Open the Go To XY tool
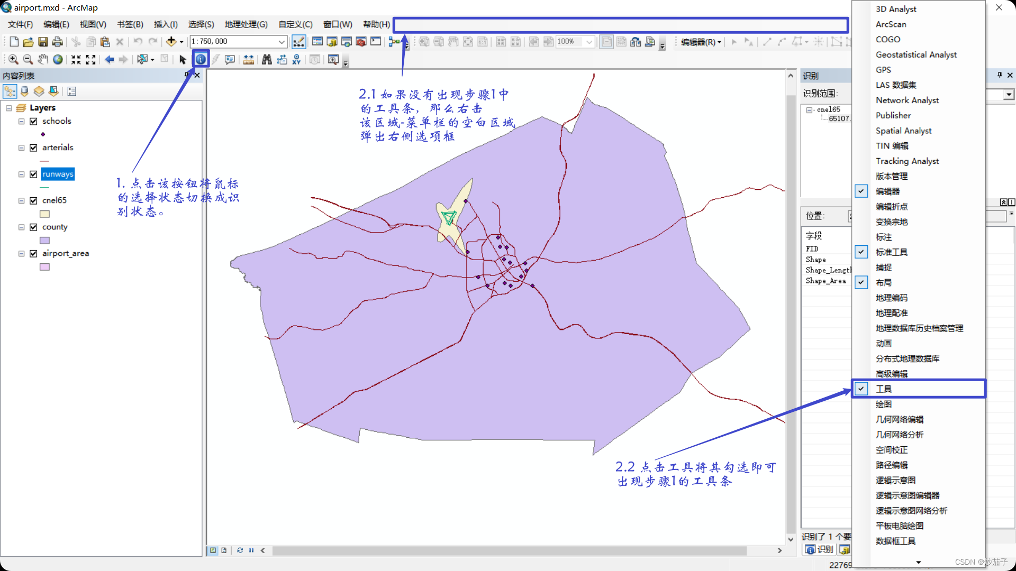The width and height of the screenshot is (1016, 571). [296, 60]
